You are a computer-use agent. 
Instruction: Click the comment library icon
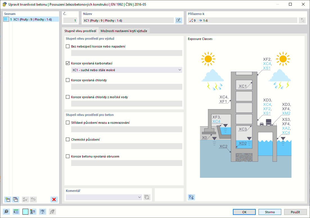[147, 197]
